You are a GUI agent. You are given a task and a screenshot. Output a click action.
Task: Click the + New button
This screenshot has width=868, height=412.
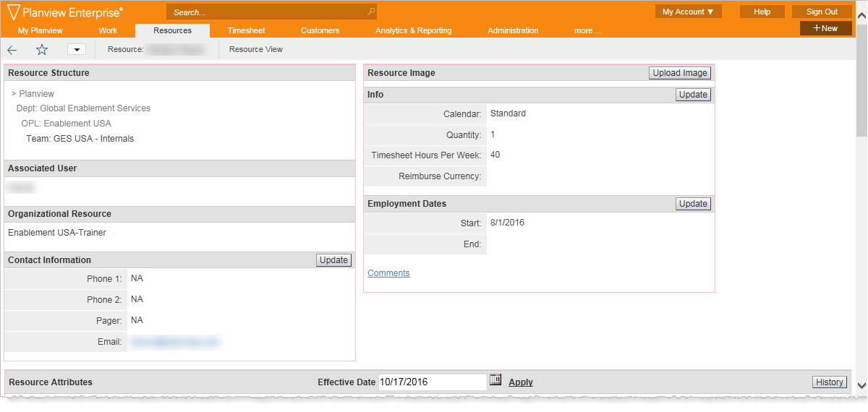(825, 28)
